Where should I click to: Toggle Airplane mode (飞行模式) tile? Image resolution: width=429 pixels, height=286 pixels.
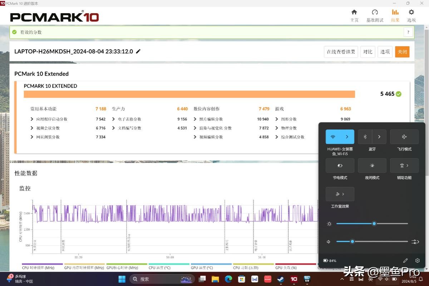pos(404,137)
